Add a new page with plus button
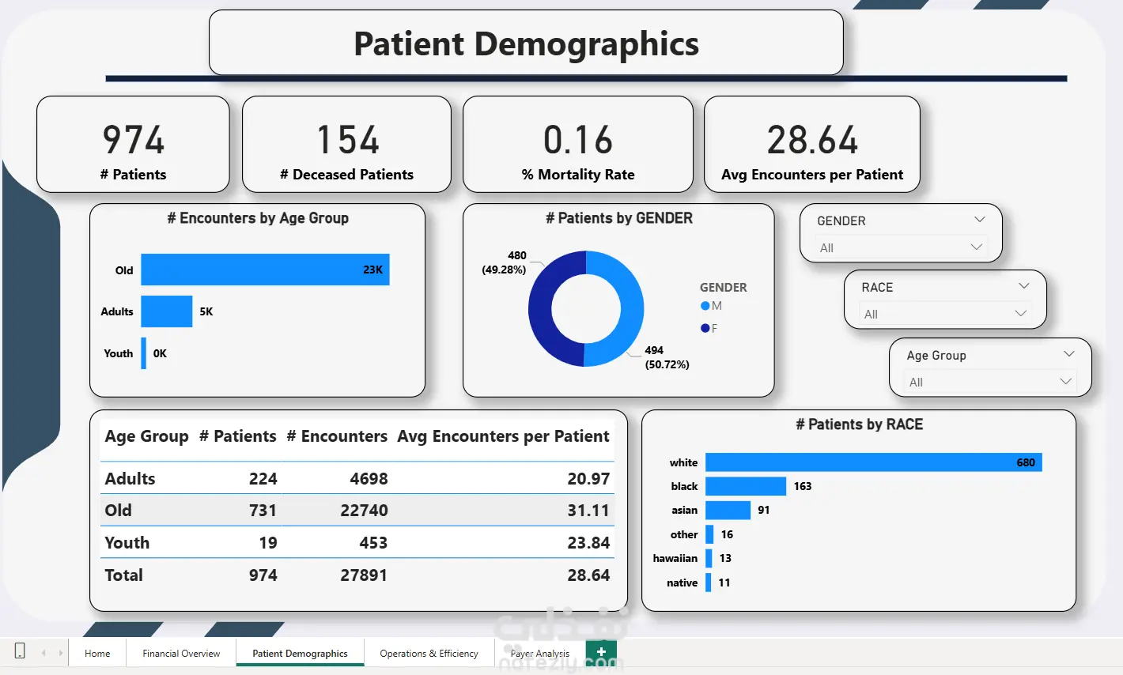The height and width of the screenshot is (675, 1123). 601,652
